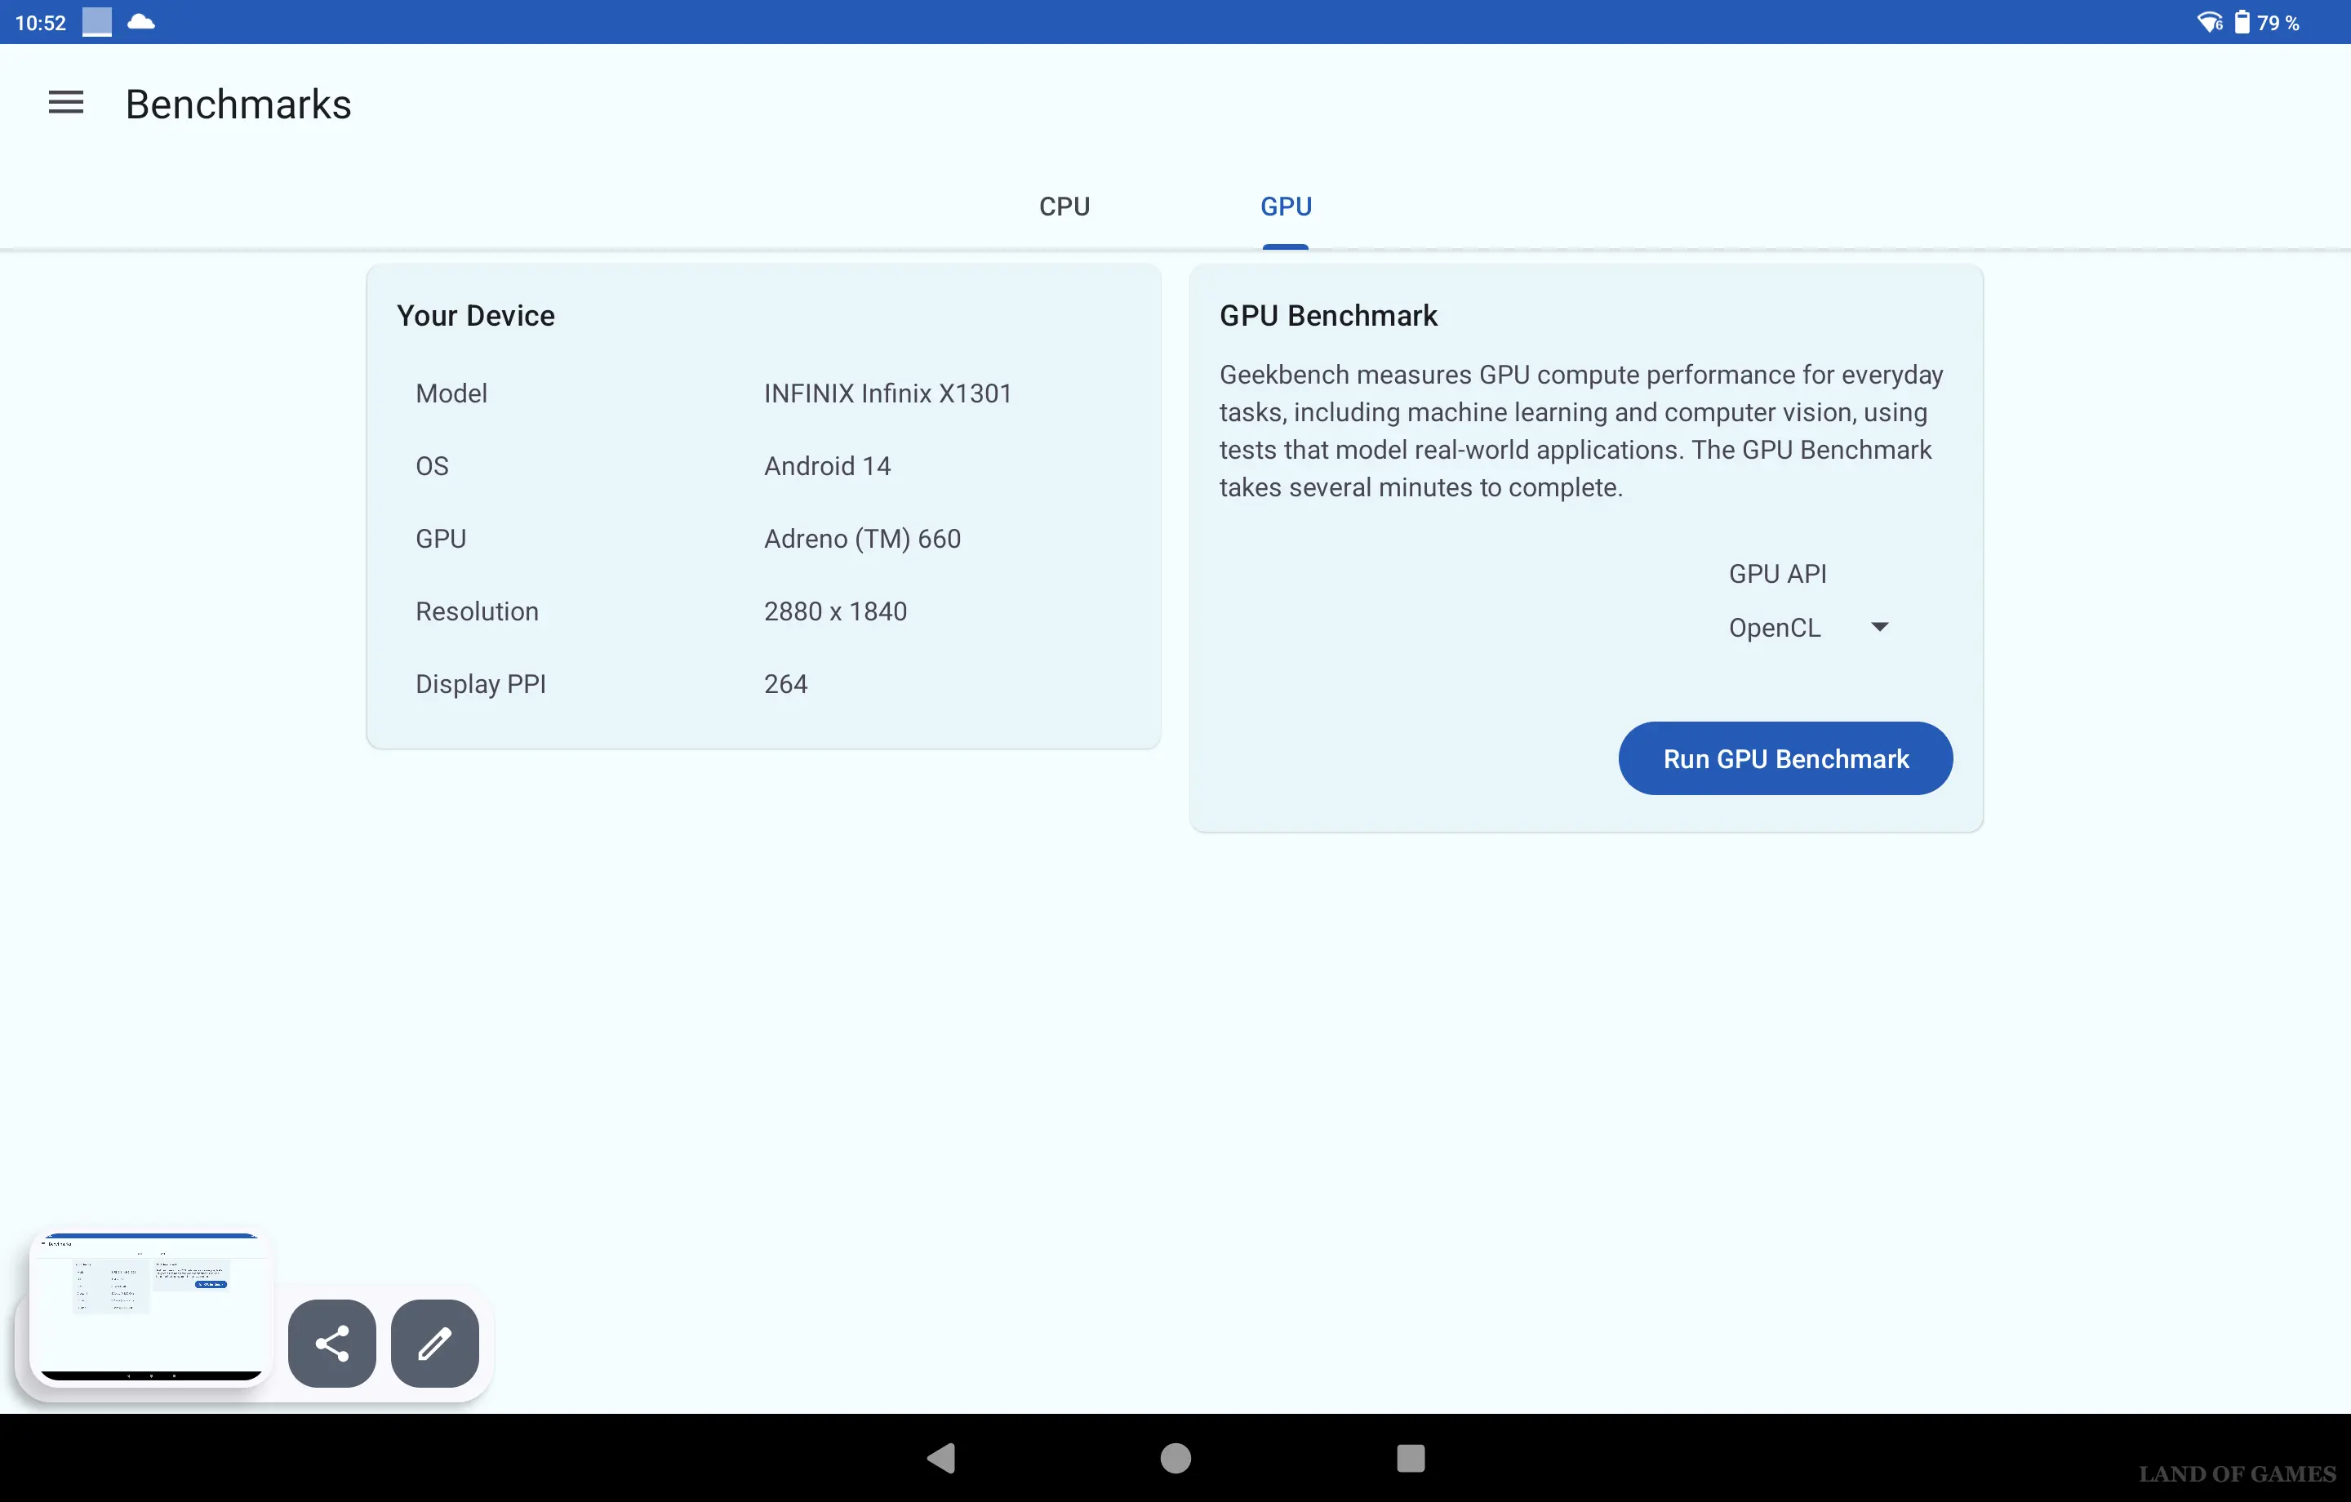Tap the battery status icon
Screen dimensions: 2351x1502
(x=2242, y=21)
